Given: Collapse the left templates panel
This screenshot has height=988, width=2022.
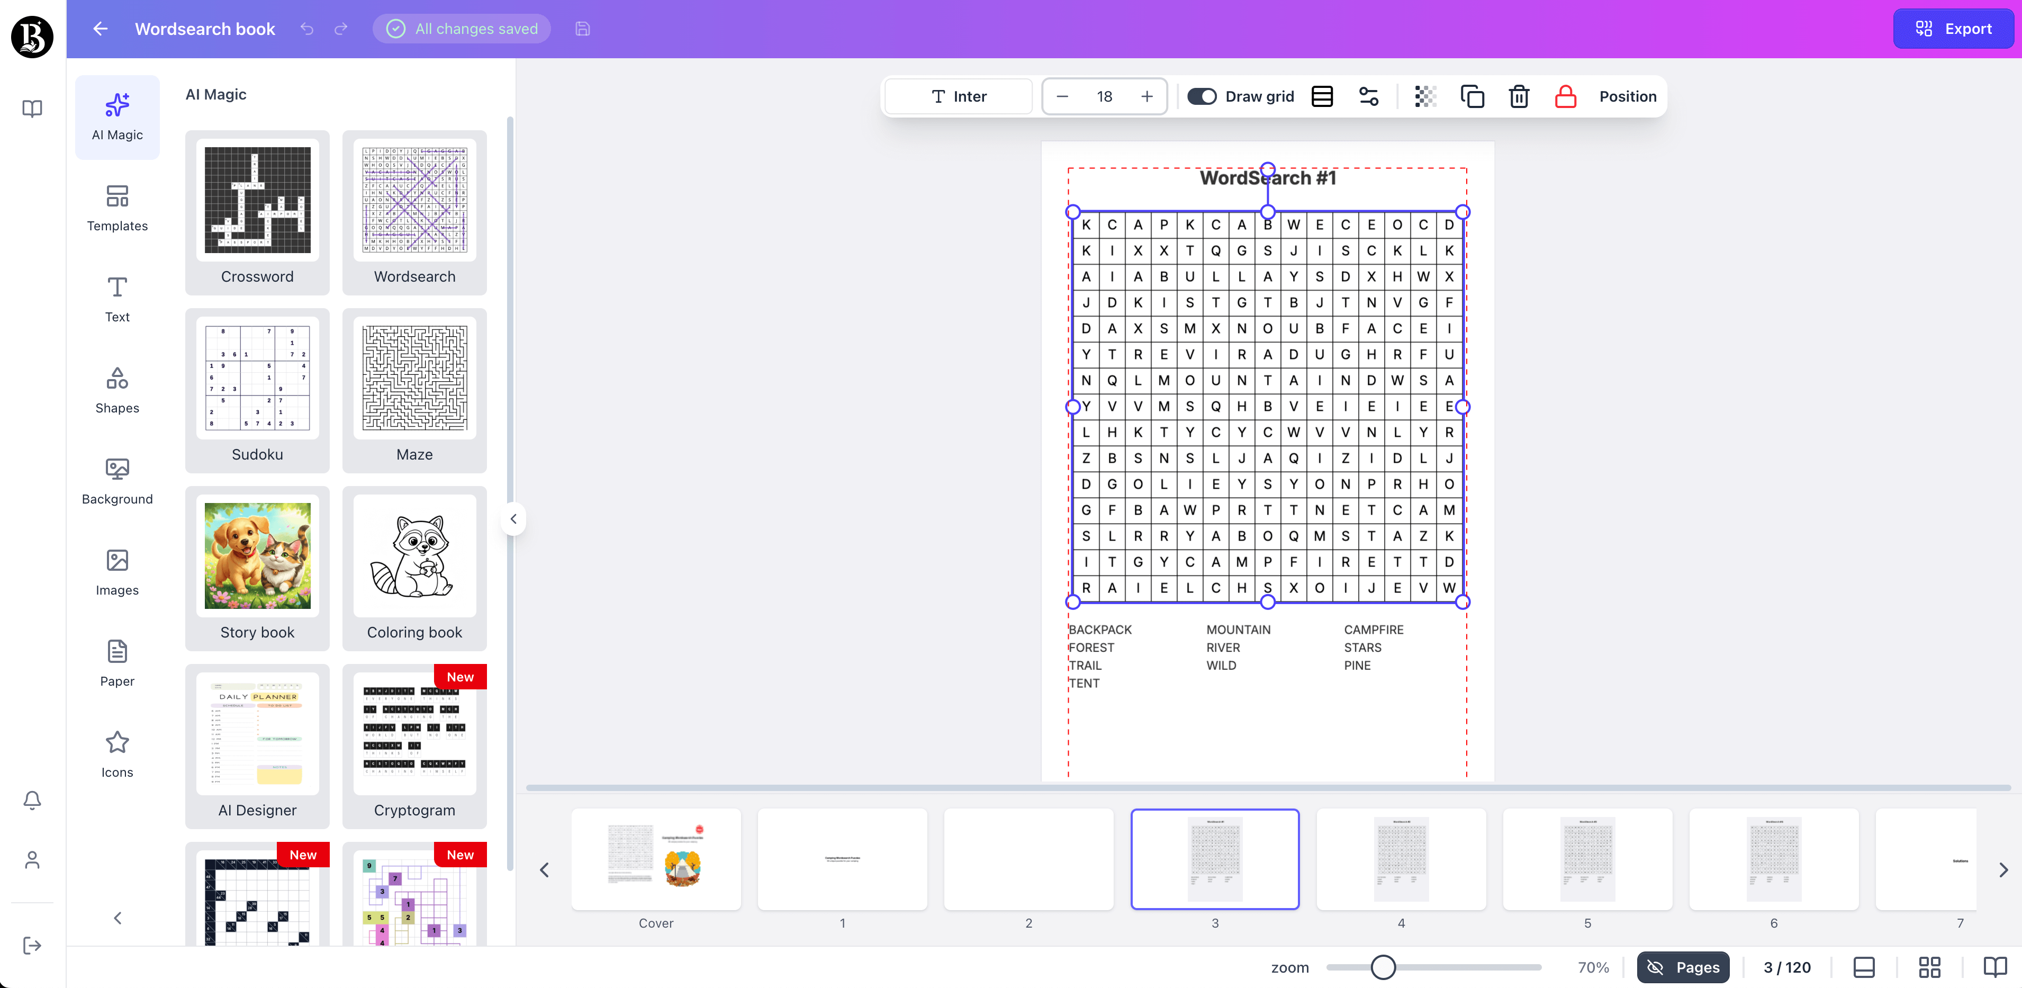Looking at the screenshot, I should pos(514,518).
